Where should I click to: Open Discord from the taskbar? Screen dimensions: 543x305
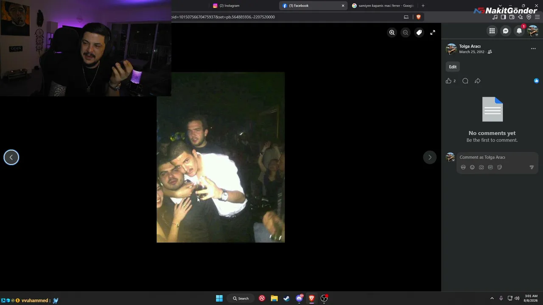(299, 298)
